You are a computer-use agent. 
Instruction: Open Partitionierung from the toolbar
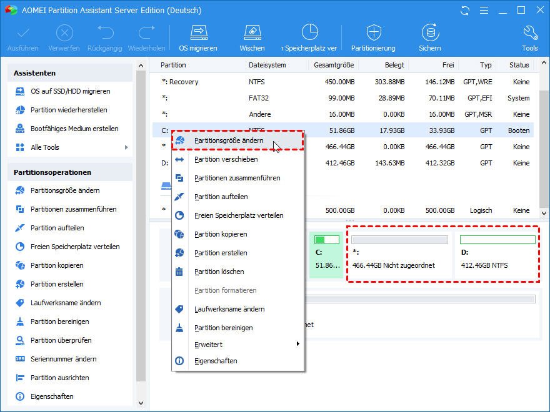point(373,33)
